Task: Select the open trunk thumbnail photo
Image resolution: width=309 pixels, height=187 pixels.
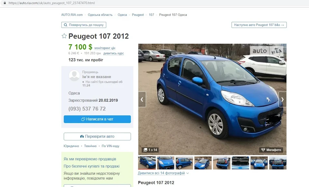Action: pyautogui.click(x=240, y=163)
